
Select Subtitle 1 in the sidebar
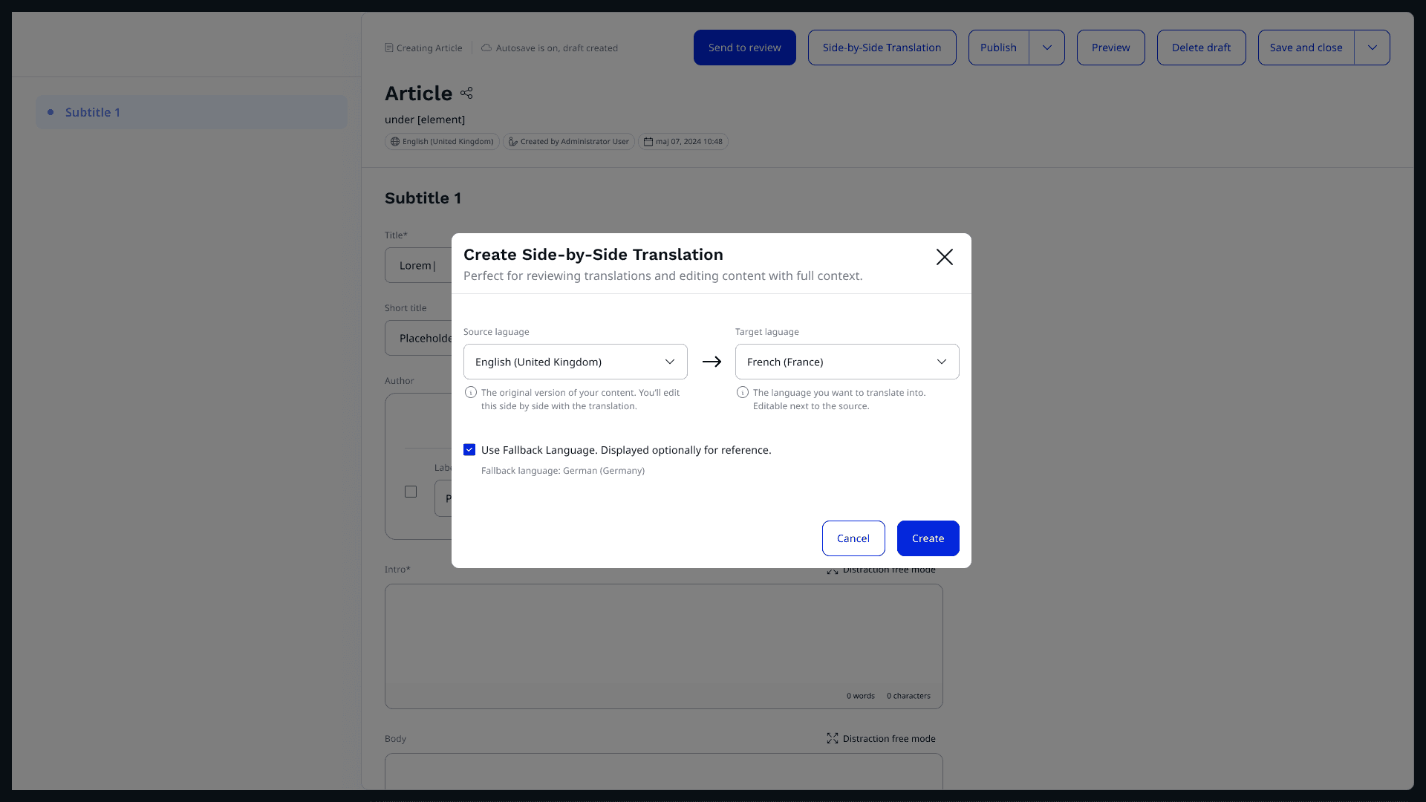pos(93,112)
